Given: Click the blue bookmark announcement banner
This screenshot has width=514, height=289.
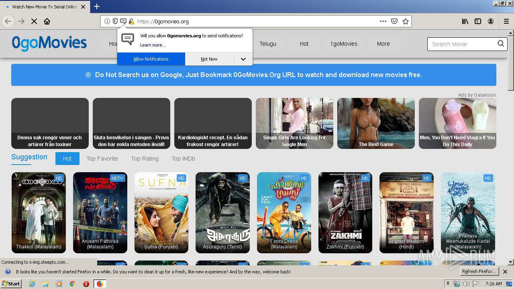Looking at the screenshot, I should pyautogui.click(x=254, y=75).
